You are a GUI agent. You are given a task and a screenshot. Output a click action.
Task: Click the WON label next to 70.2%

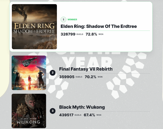pyautogui.click(x=100, y=77)
